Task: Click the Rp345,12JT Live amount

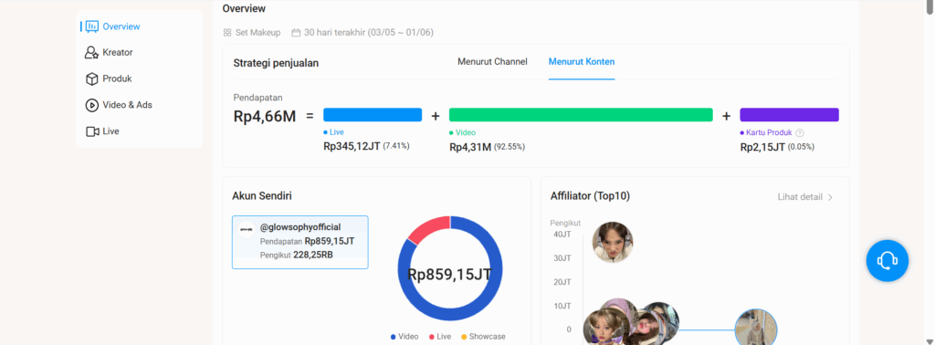Action: (352, 146)
